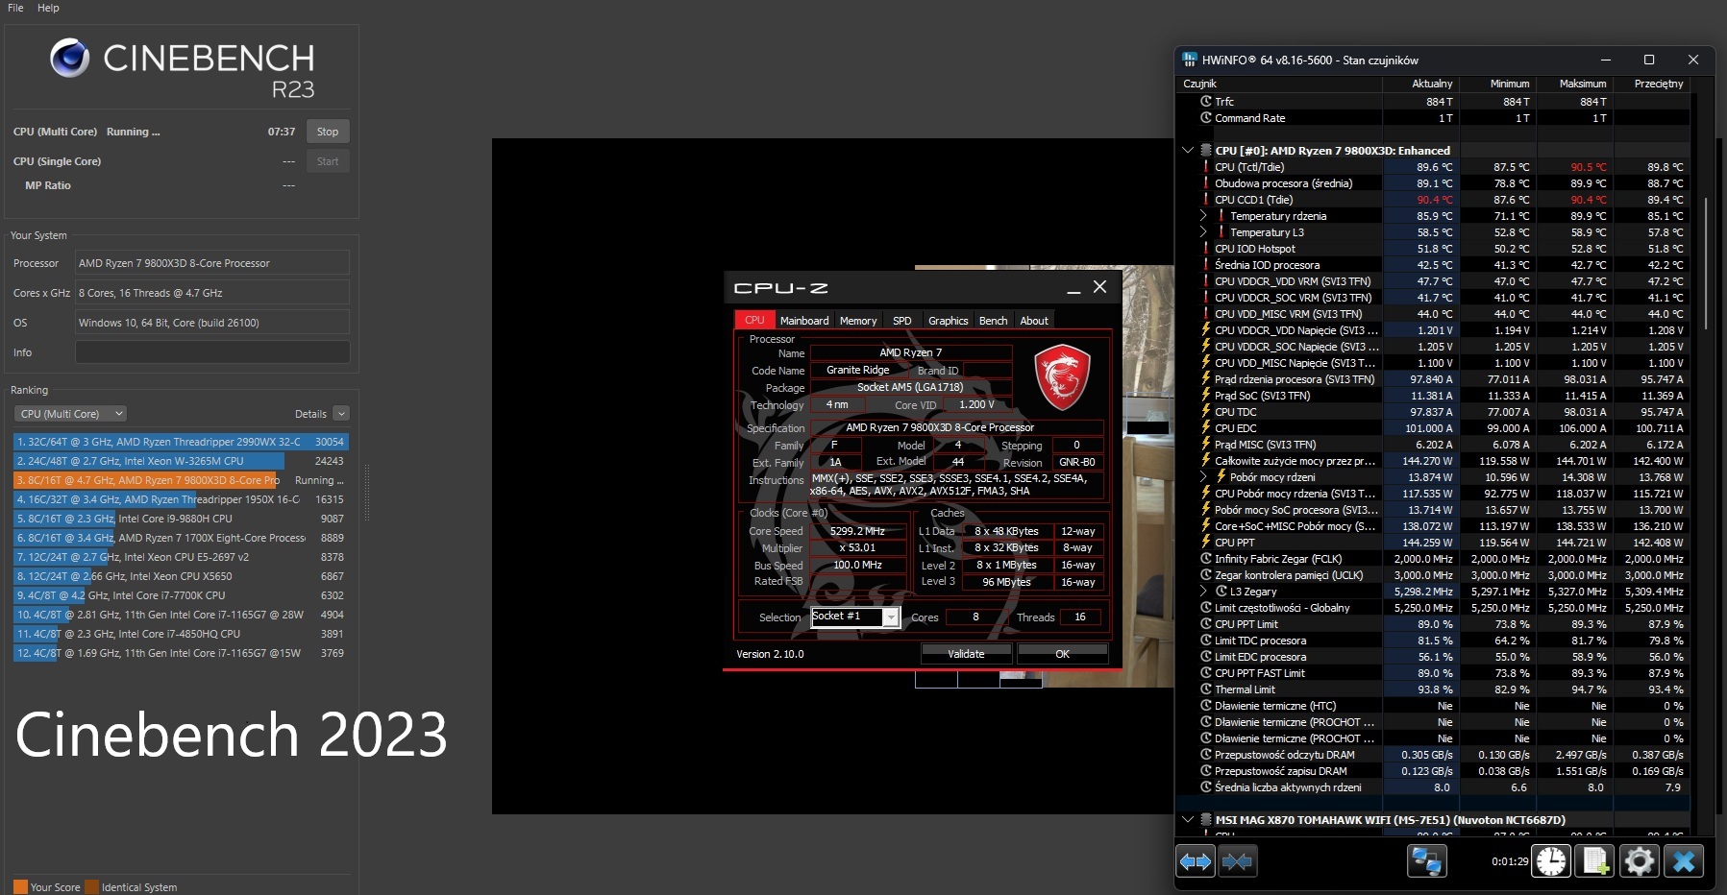The width and height of the screenshot is (1727, 895).
Task: Open the About tab in CPU-Z
Action: coord(1034,321)
